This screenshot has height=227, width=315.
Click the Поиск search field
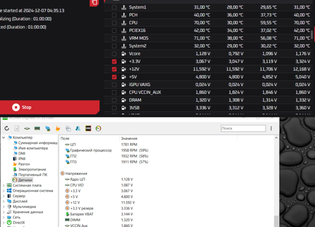[242, 128]
